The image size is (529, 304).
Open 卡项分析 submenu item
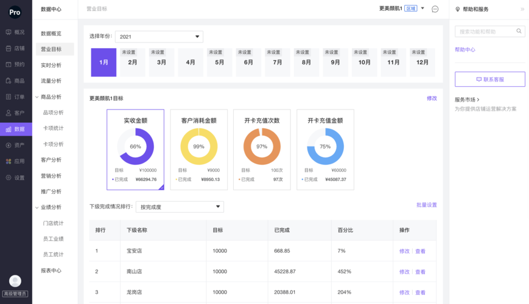coord(53,144)
